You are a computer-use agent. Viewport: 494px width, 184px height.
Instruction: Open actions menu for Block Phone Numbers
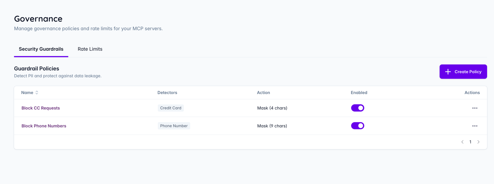(x=475, y=126)
